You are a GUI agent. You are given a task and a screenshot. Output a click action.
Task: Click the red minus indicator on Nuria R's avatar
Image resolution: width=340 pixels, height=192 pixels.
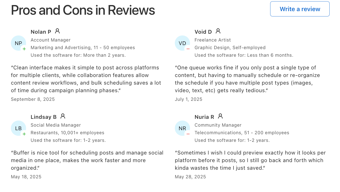pos(188,134)
